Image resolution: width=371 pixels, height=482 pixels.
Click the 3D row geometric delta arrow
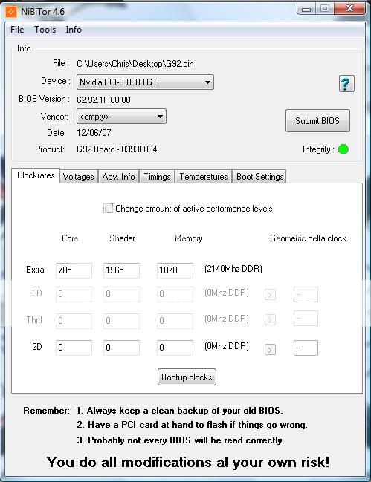point(270,295)
